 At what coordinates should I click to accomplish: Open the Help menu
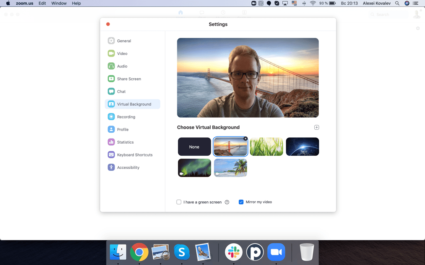76,3
